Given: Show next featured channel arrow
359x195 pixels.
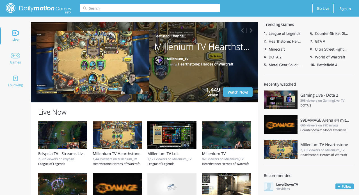Looking at the screenshot, I should point(251,30).
